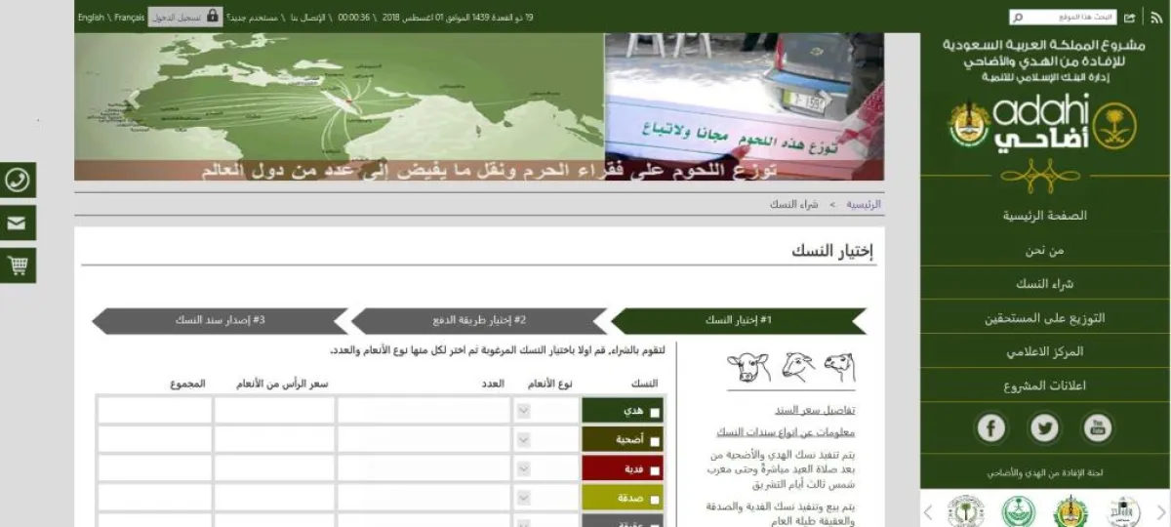Tick the فدية checkbox
Viewport: 1171px width, 527px height.
[x=655, y=470]
